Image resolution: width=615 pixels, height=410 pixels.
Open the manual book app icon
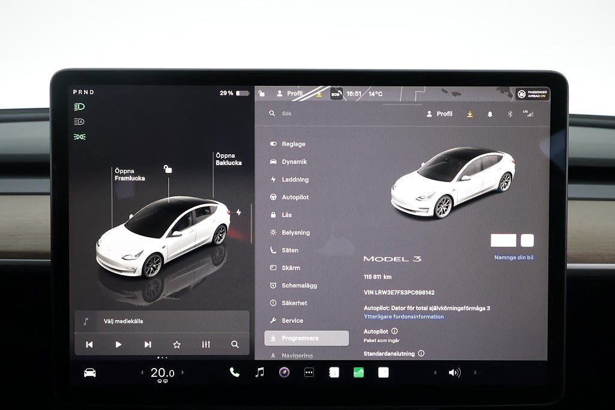334,372
